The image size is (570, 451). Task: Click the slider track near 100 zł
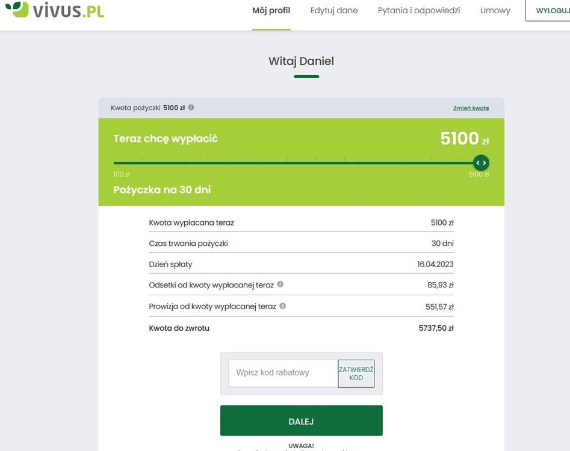pyautogui.click(x=118, y=163)
